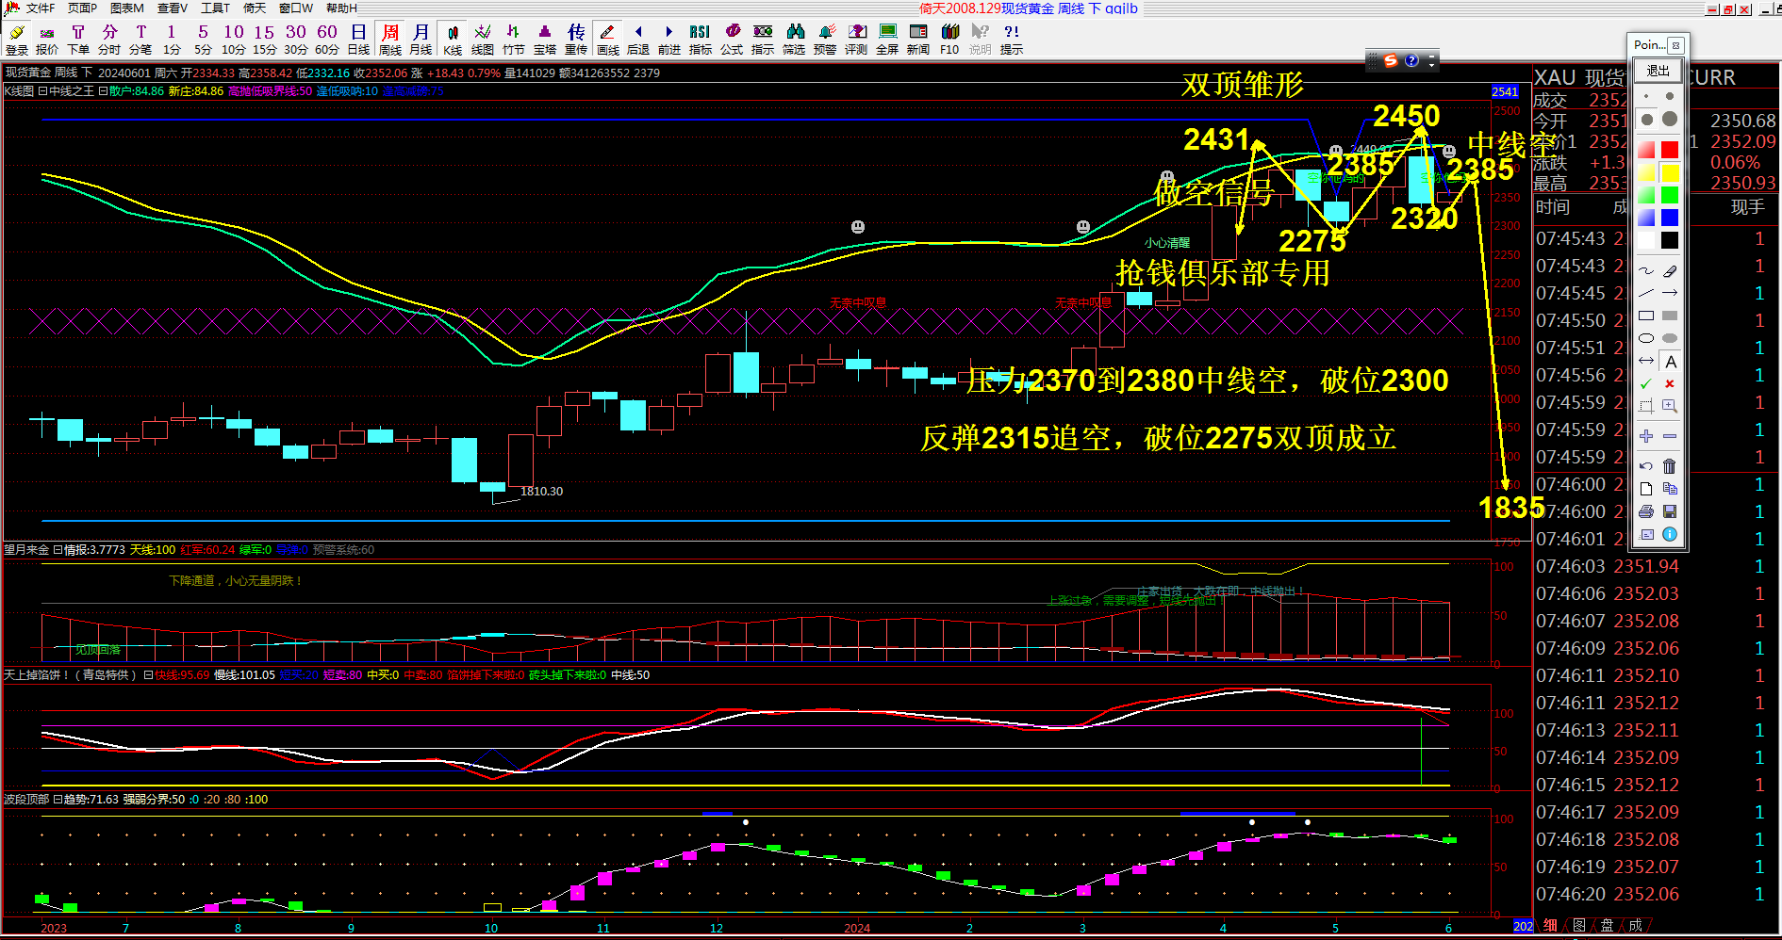Toggle the K线 candlestick chart mode
The height and width of the screenshot is (940, 1782).
[x=452, y=38]
